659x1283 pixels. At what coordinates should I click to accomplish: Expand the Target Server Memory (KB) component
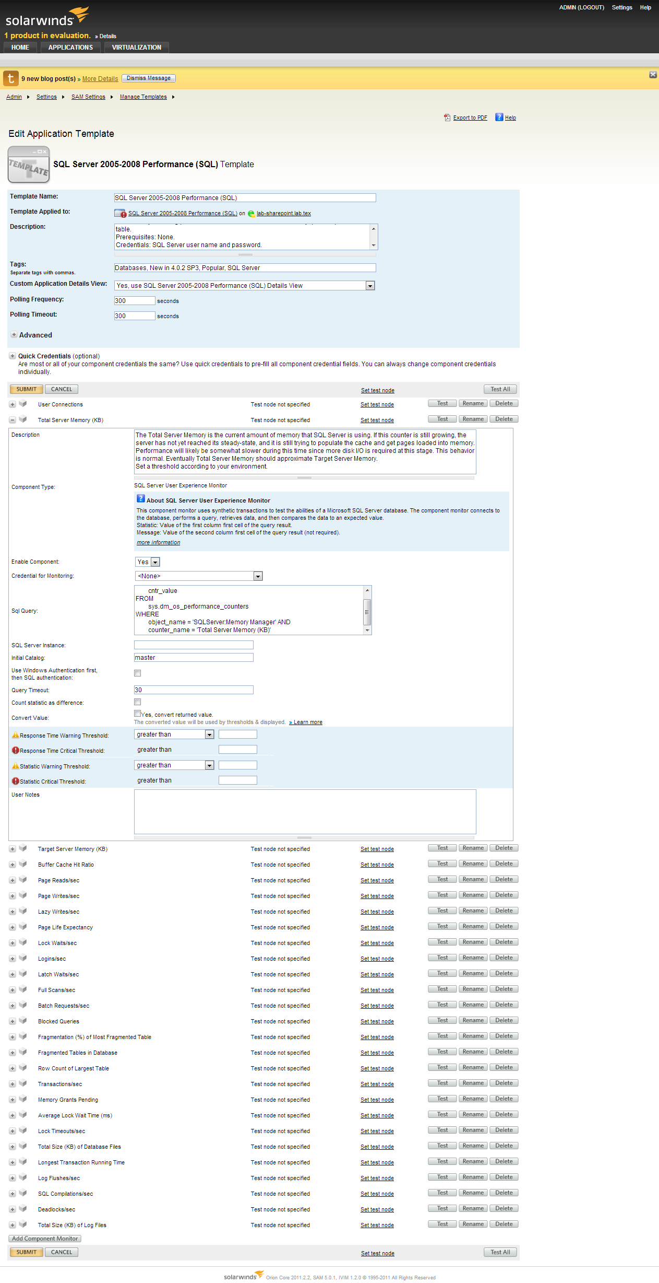tap(13, 849)
